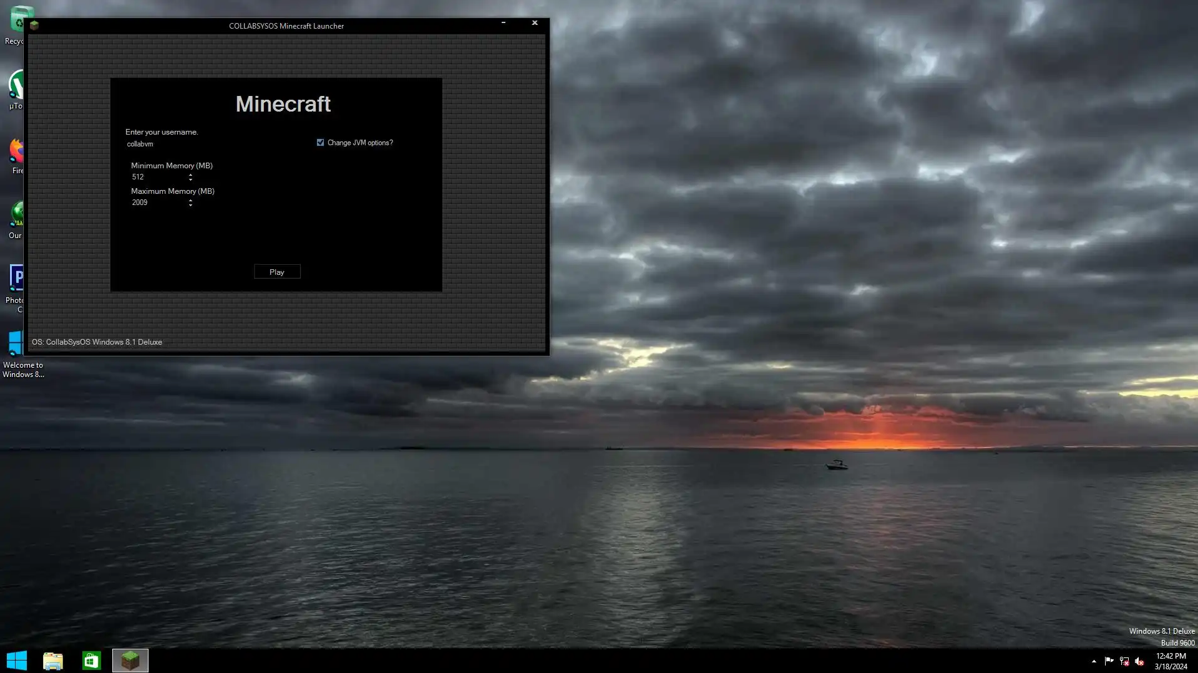The image size is (1198, 673).
Task: Click the Maximum Memory value field
Action: pyautogui.click(x=157, y=203)
